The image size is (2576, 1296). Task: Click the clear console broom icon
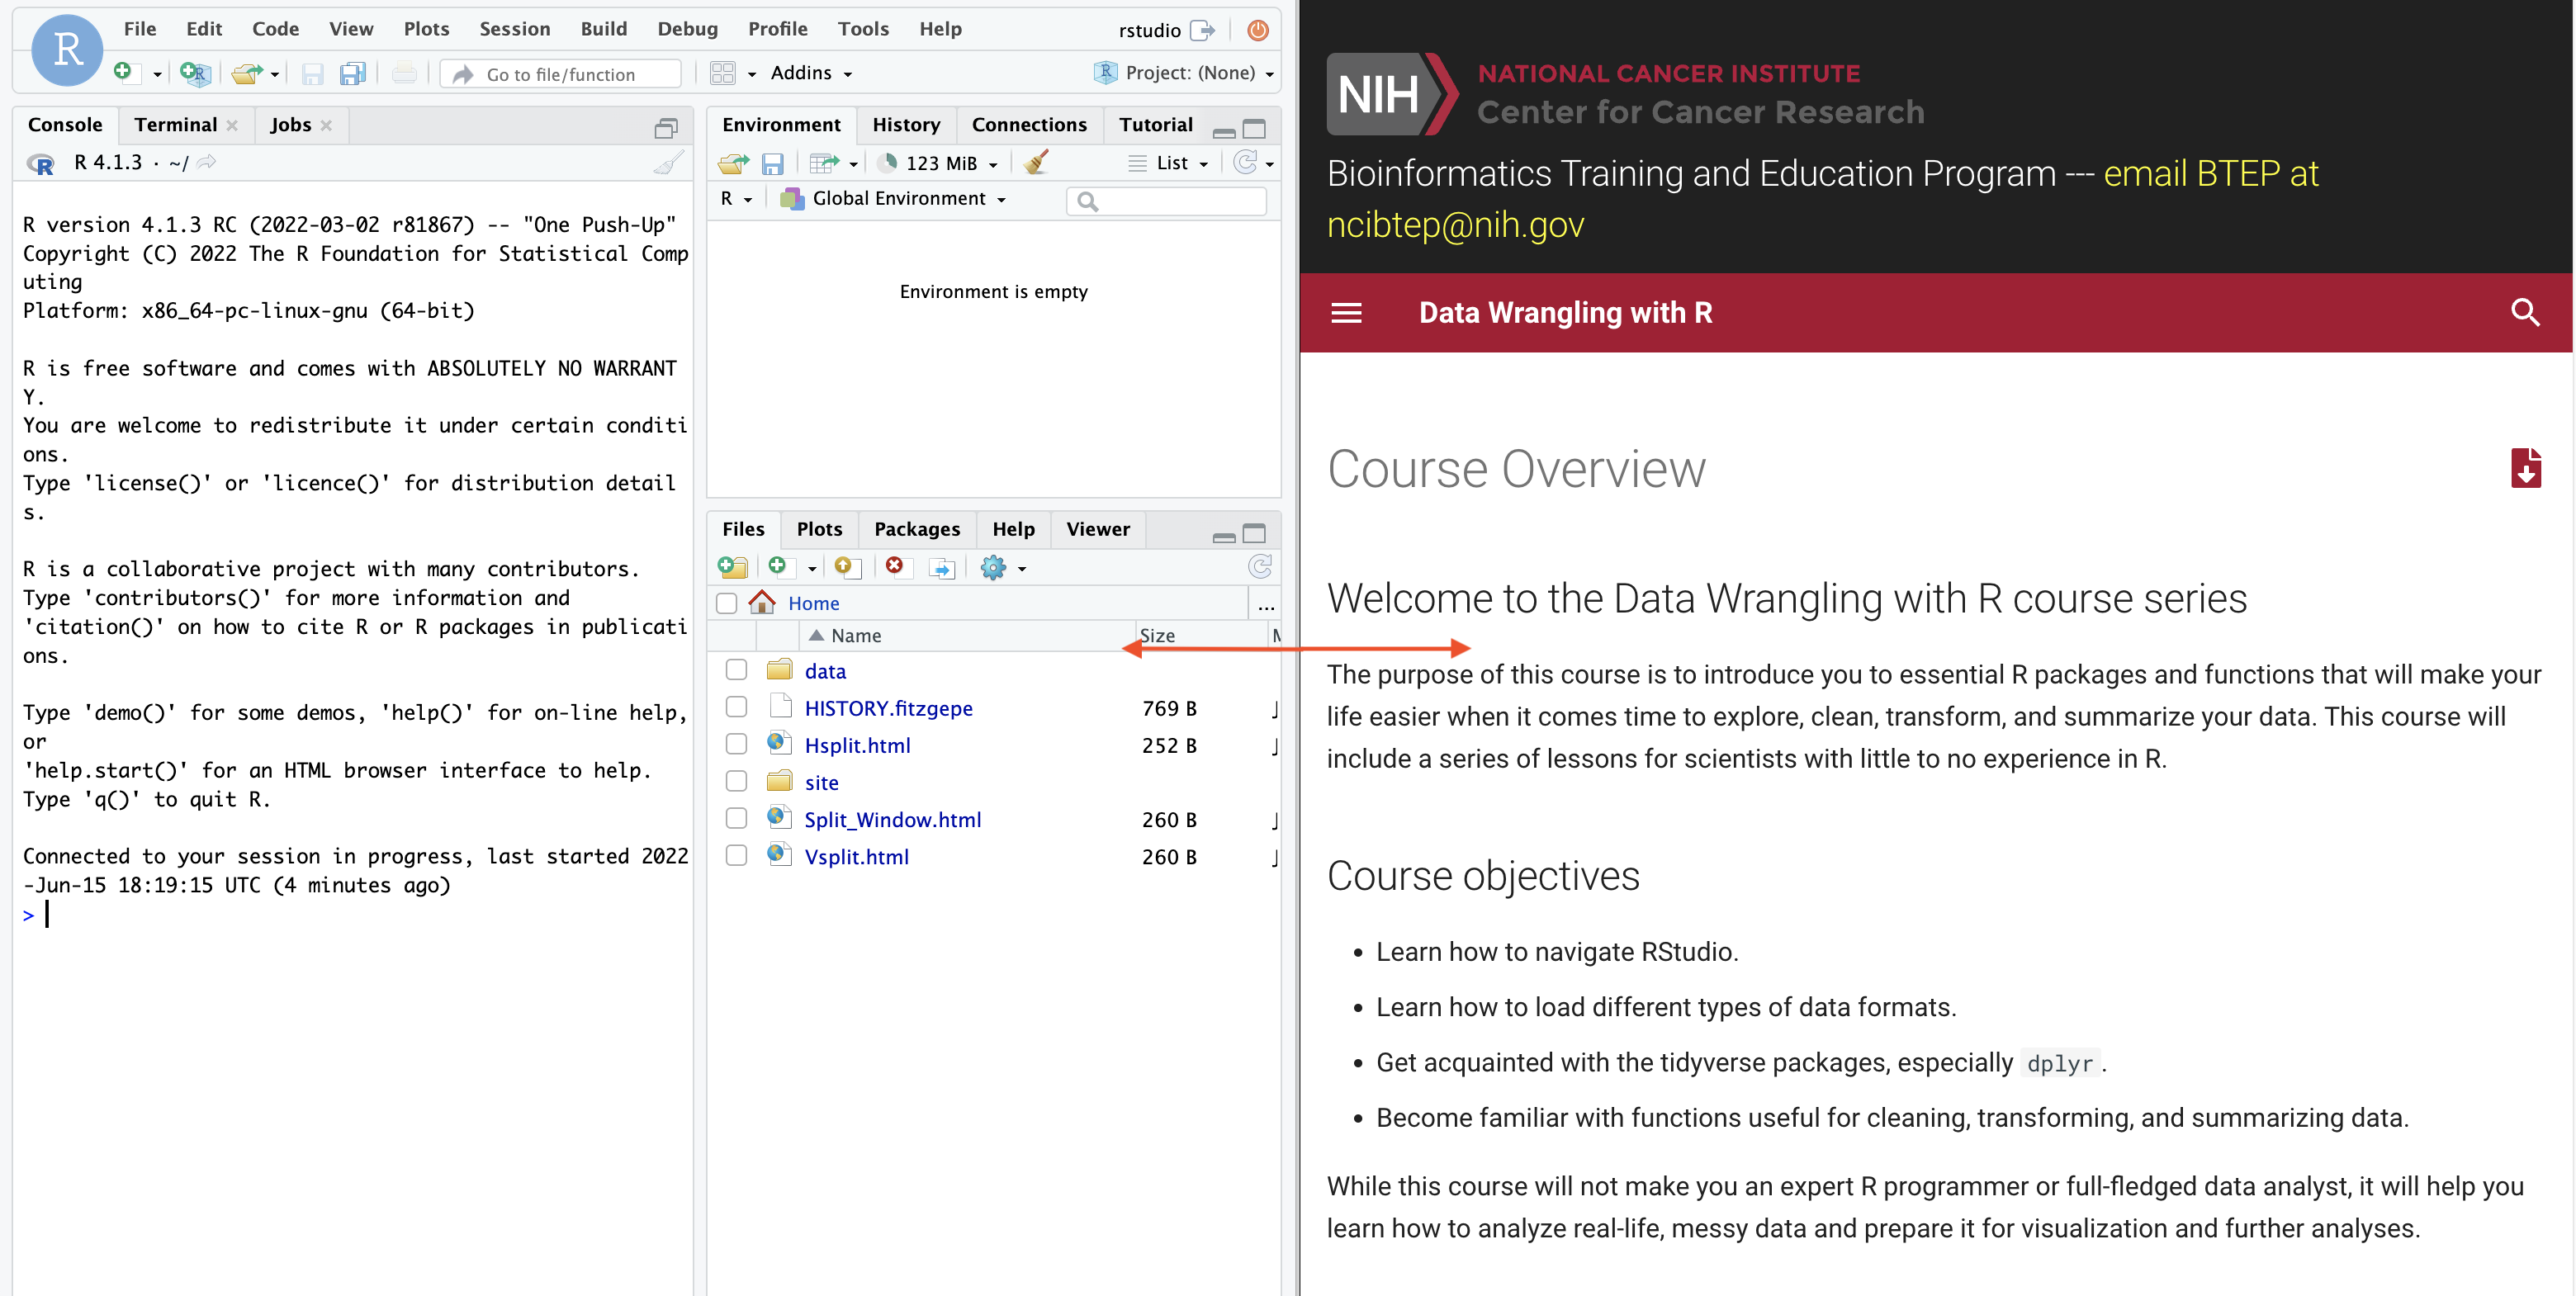668,163
